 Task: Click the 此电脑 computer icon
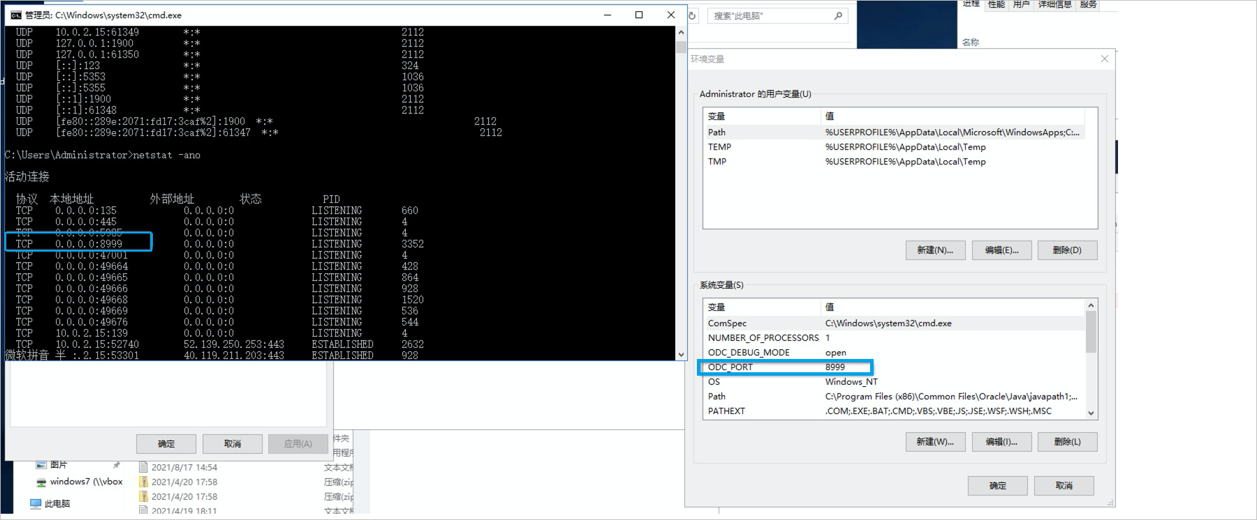pos(36,503)
